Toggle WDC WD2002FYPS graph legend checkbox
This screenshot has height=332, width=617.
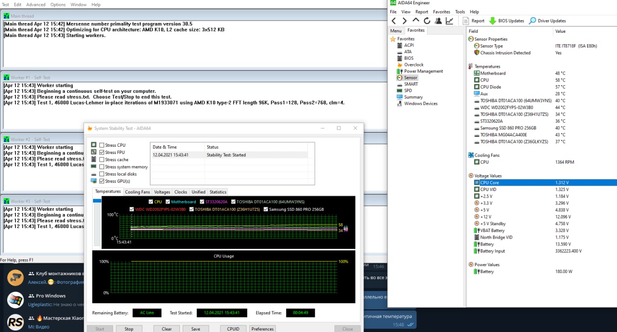pos(132,209)
